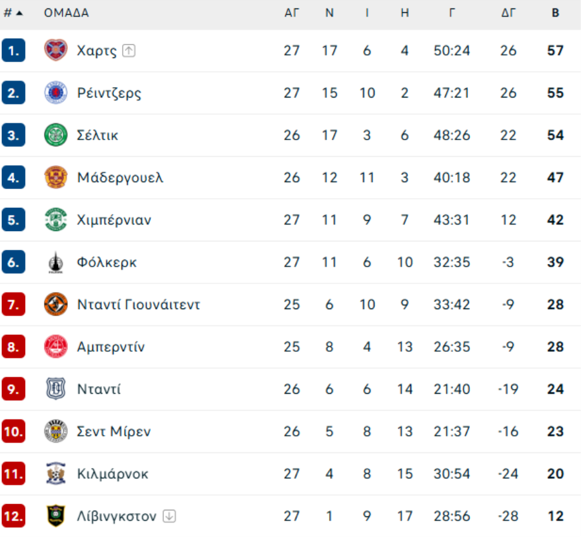Open the Λίβινγκστον team page link
581x537 pixels.
(x=116, y=516)
